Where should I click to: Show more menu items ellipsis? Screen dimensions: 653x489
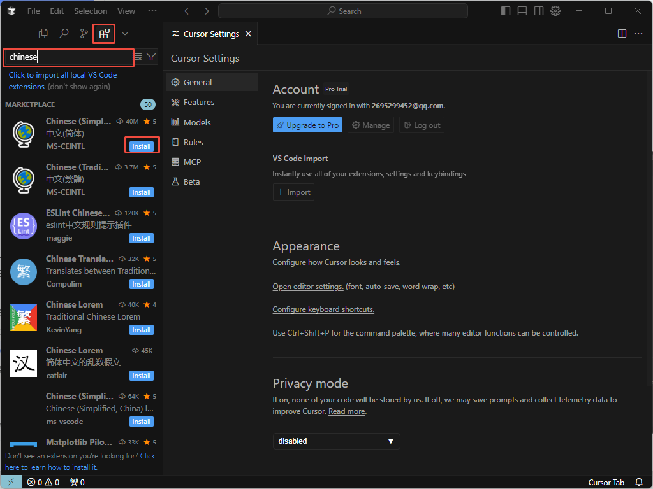[152, 11]
